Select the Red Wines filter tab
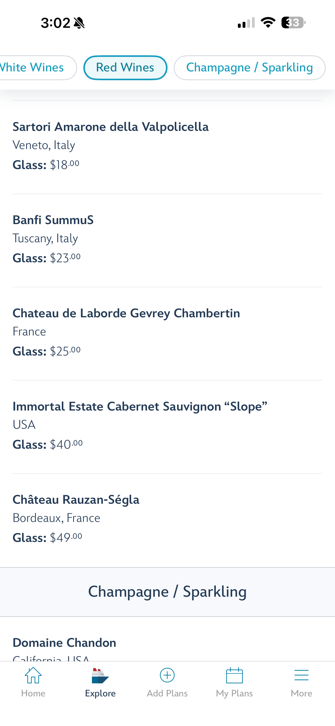Image resolution: width=335 pixels, height=726 pixels. (125, 68)
